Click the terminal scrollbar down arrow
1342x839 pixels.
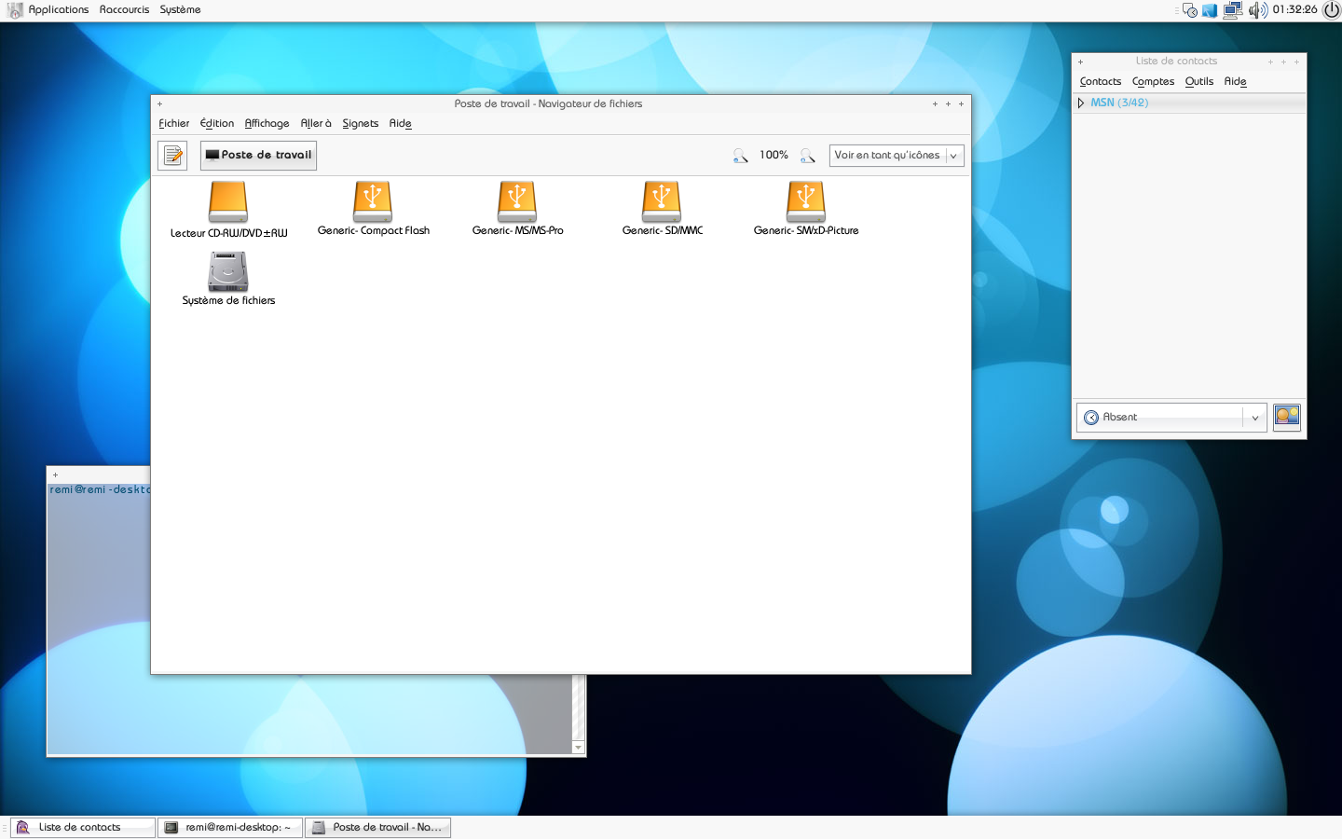coord(579,747)
